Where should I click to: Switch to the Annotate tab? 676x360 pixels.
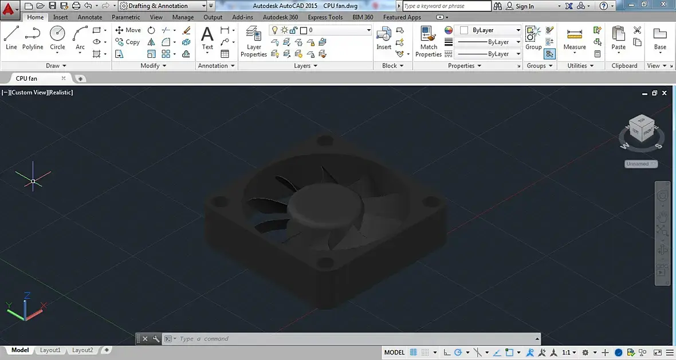pyautogui.click(x=90, y=17)
